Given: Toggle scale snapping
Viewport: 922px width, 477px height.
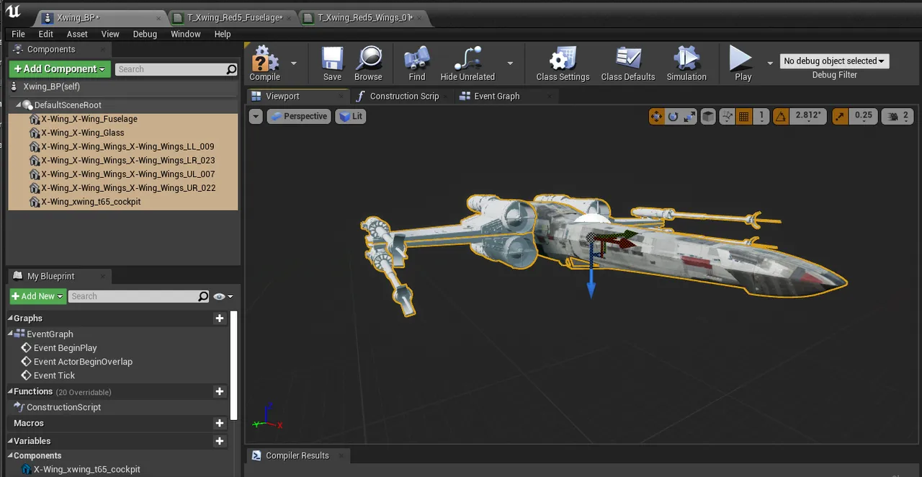Looking at the screenshot, I should click(x=841, y=116).
